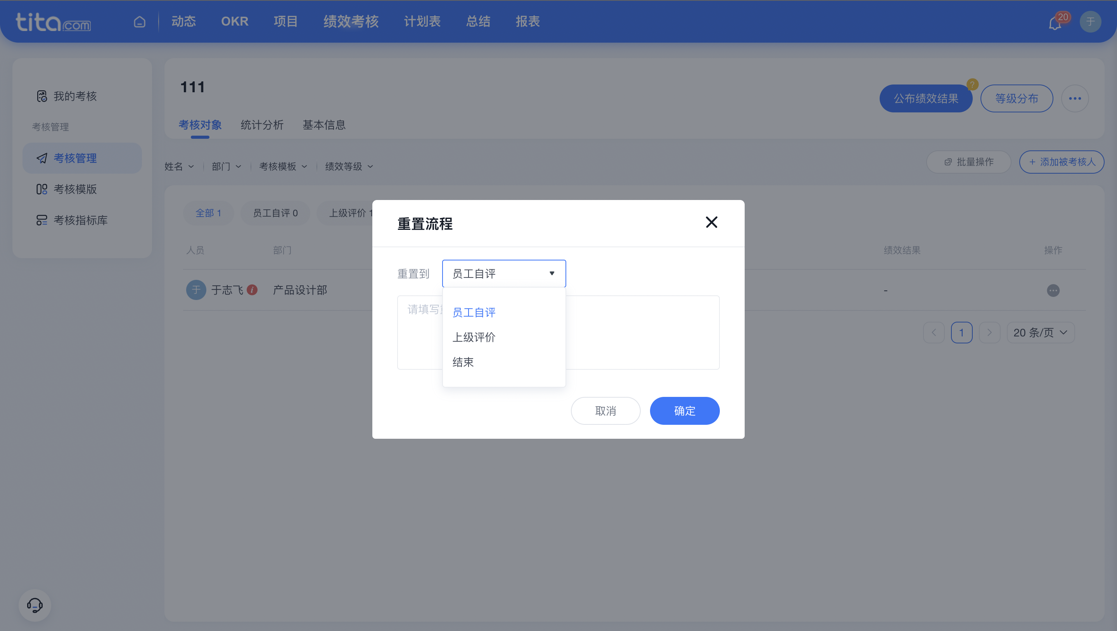Click 公布绩效结果 button
The width and height of the screenshot is (1117, 631).
[926, 98]
